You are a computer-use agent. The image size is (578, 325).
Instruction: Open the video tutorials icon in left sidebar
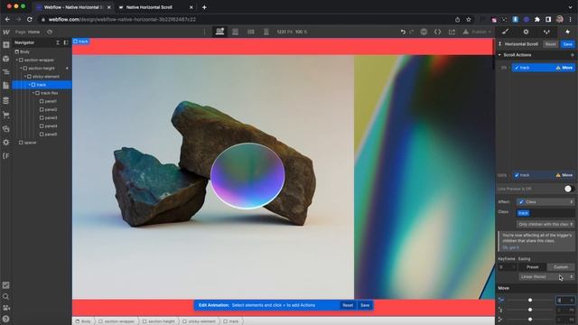coord(6,308)
